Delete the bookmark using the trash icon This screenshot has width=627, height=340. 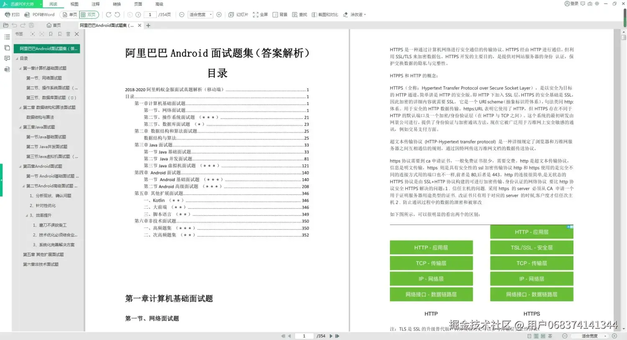click(68, 34)
